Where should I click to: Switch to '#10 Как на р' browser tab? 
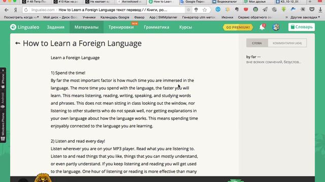[x=66, y=2]
